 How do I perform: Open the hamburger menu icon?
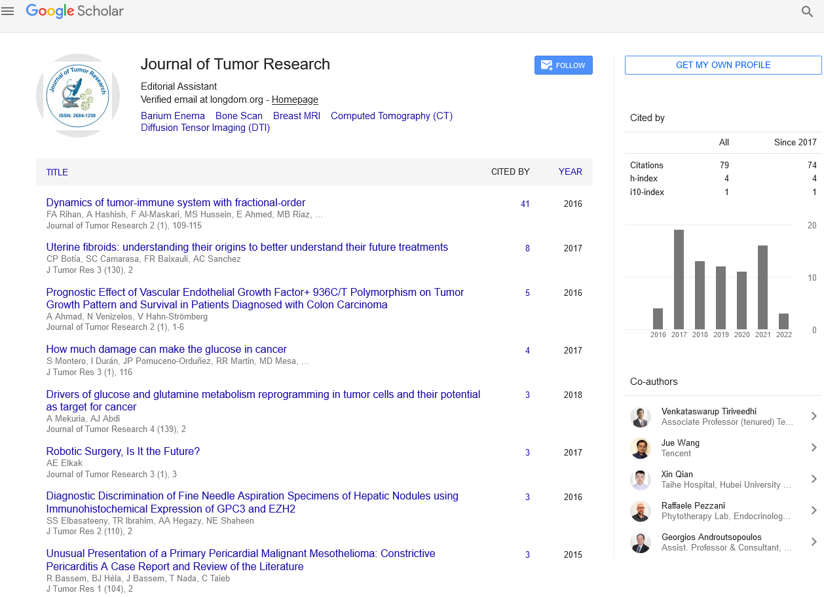tap(8, 11)
